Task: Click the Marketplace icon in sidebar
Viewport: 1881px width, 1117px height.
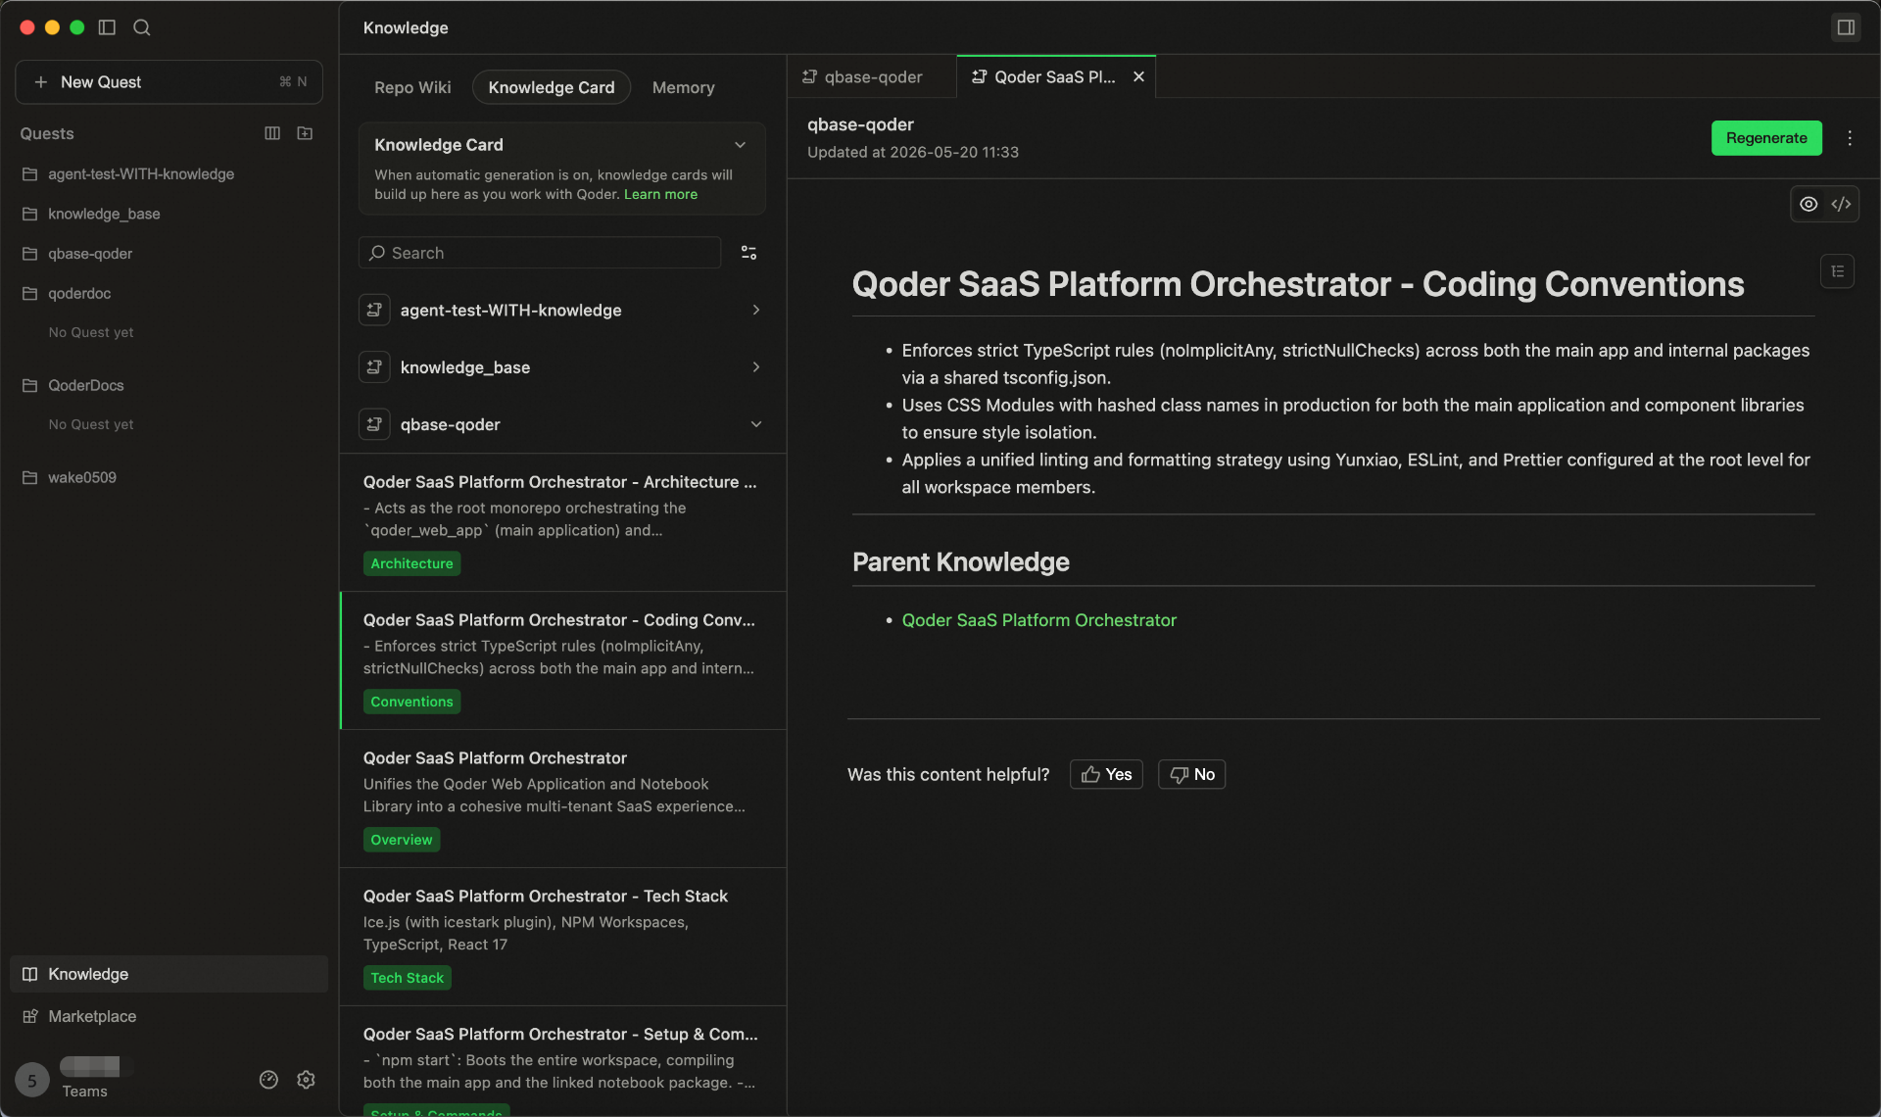Action: [30, 1016]
